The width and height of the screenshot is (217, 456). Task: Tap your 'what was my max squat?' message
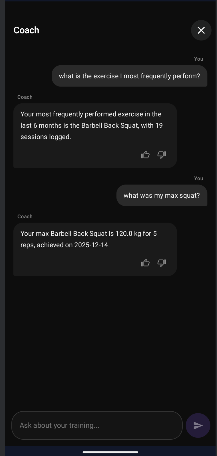pos(162,195)
